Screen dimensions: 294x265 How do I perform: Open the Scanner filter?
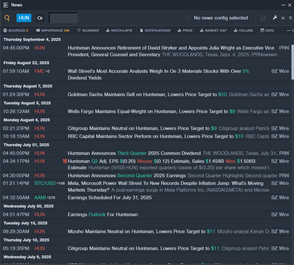tap(88, 30)
